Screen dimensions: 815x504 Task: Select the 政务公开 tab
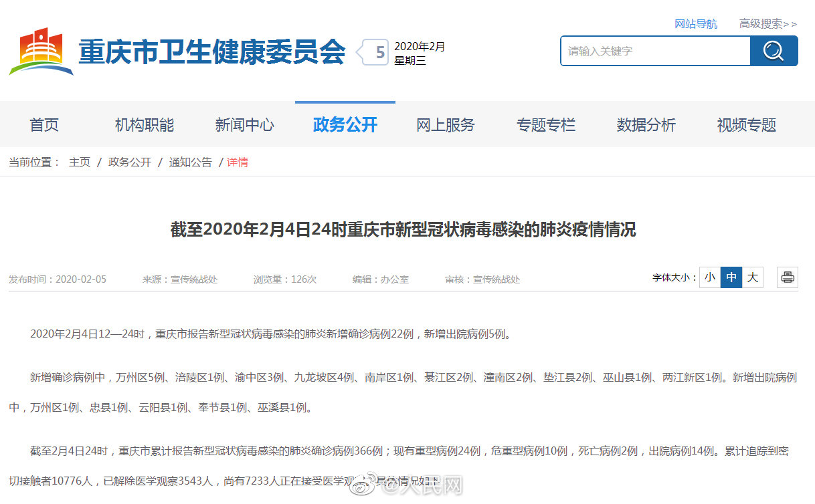pos(345,125)
